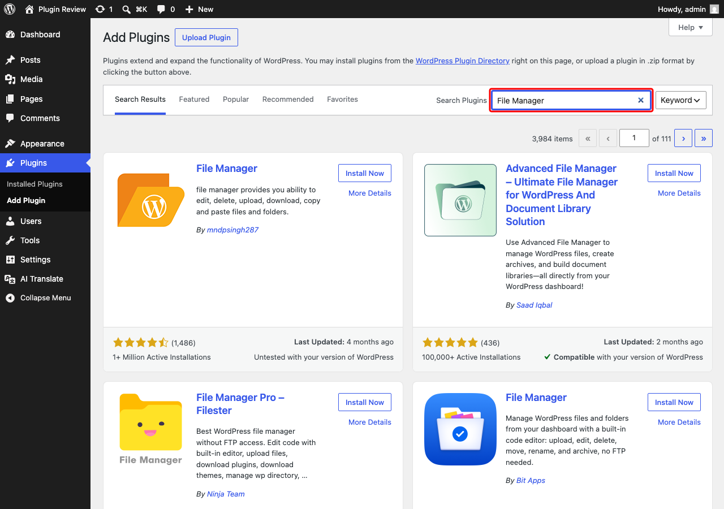This screenshot has width=724, height=509.
Task: Click the current page number field
Action: (634, 138)
